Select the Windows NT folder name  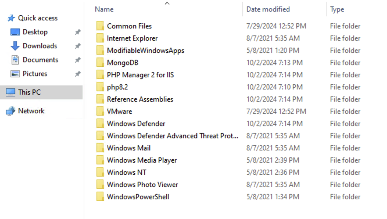pyautogui.click(x=127, y=173)
